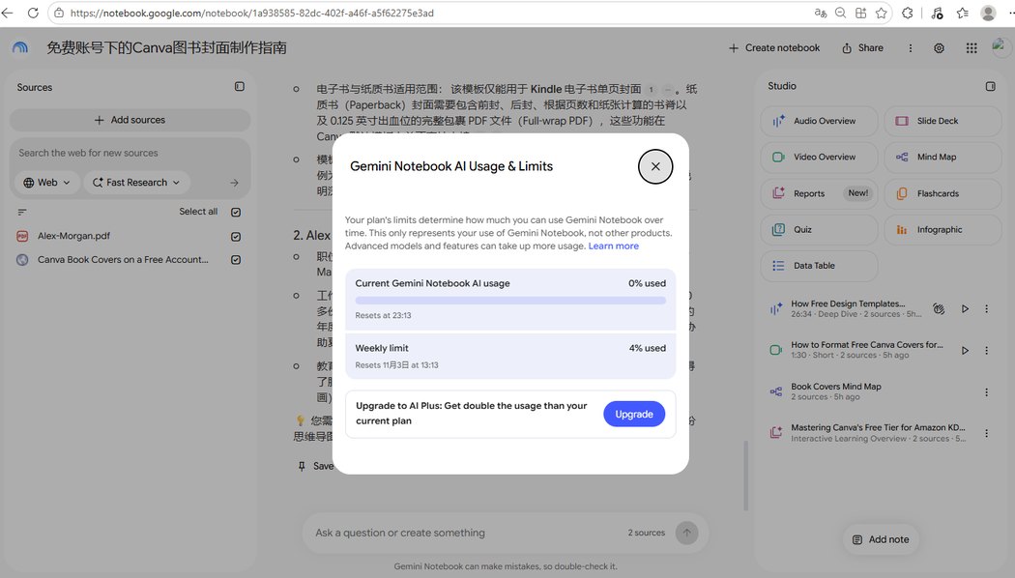
Task: Open more options for How to Format video
Action: point(987,350)
